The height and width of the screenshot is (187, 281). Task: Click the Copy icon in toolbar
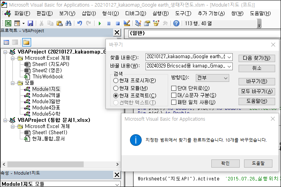50,23
